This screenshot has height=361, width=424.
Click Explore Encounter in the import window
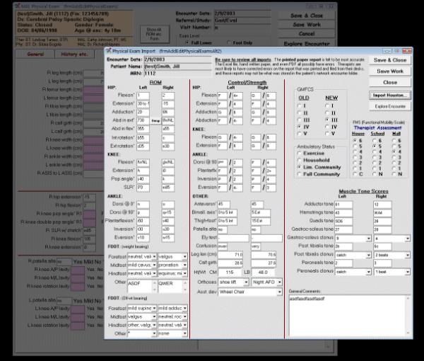tap(390, 106)
